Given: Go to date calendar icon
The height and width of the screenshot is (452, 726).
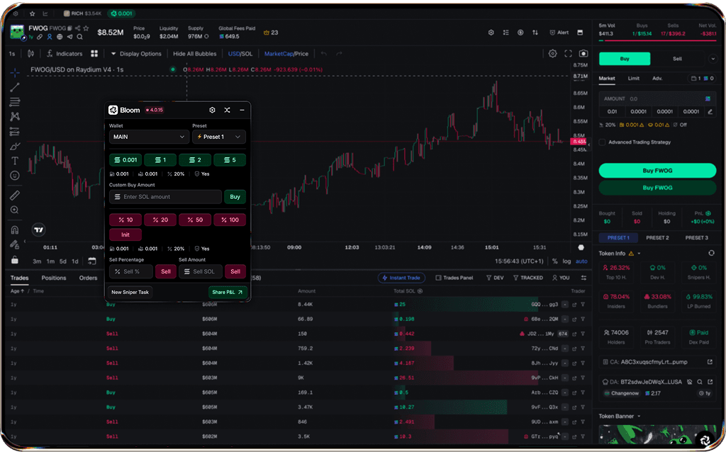Looking at the screenshot, I should pos(92,261).
